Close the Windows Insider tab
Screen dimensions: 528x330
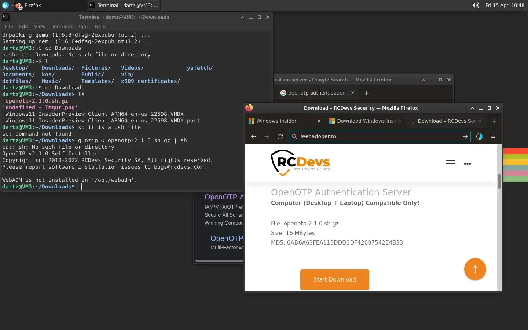point(319,121)
